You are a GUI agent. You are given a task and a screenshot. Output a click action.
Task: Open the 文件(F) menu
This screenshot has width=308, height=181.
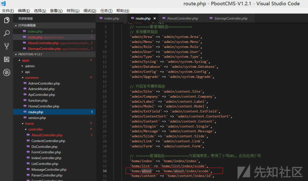8,11
